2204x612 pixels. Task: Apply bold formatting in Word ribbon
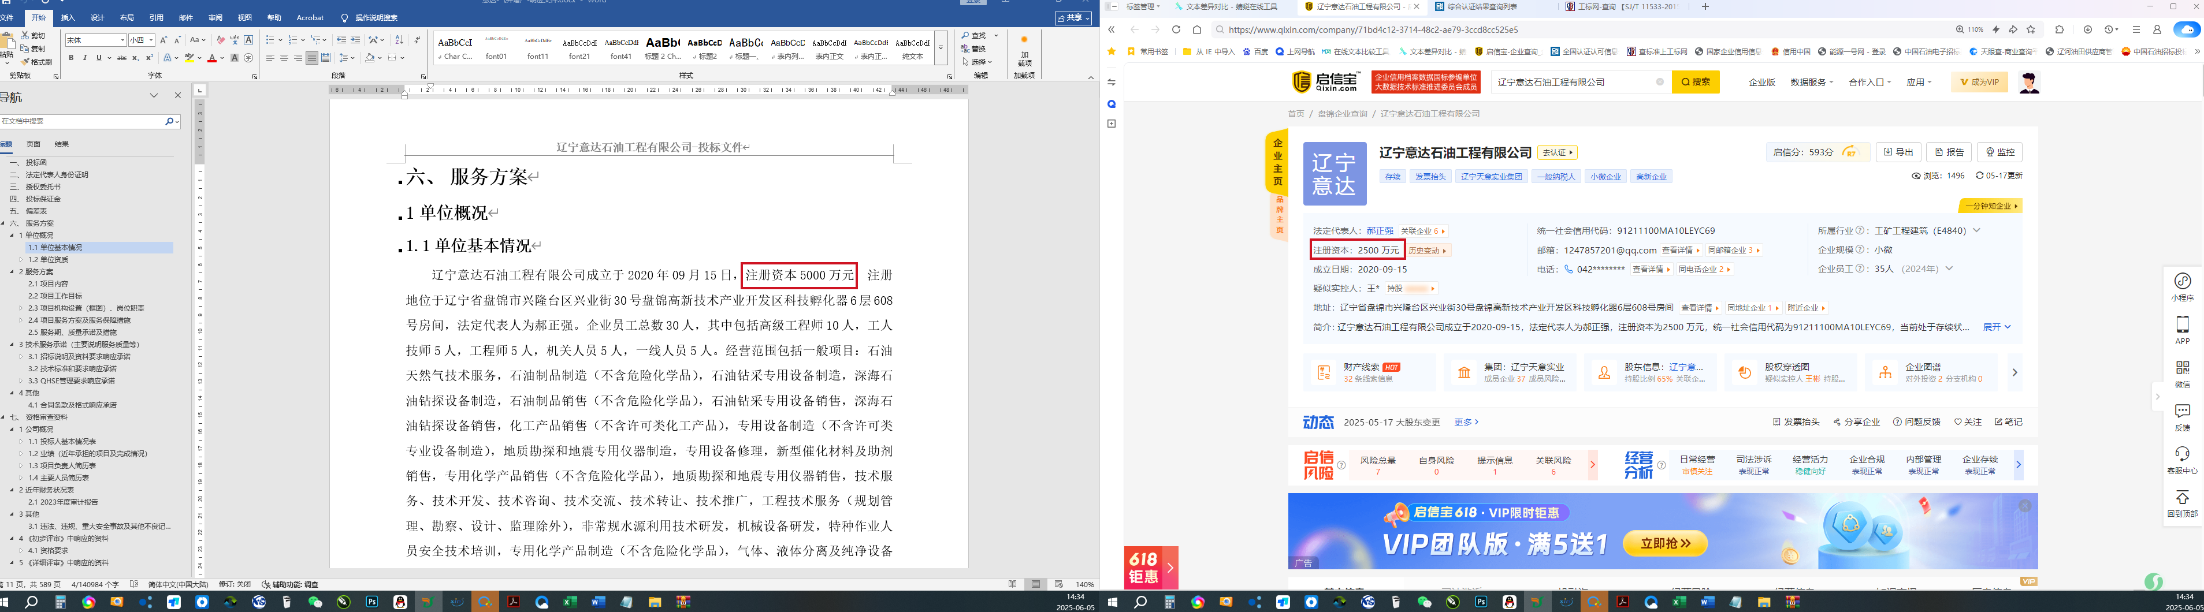coord(71,58)
